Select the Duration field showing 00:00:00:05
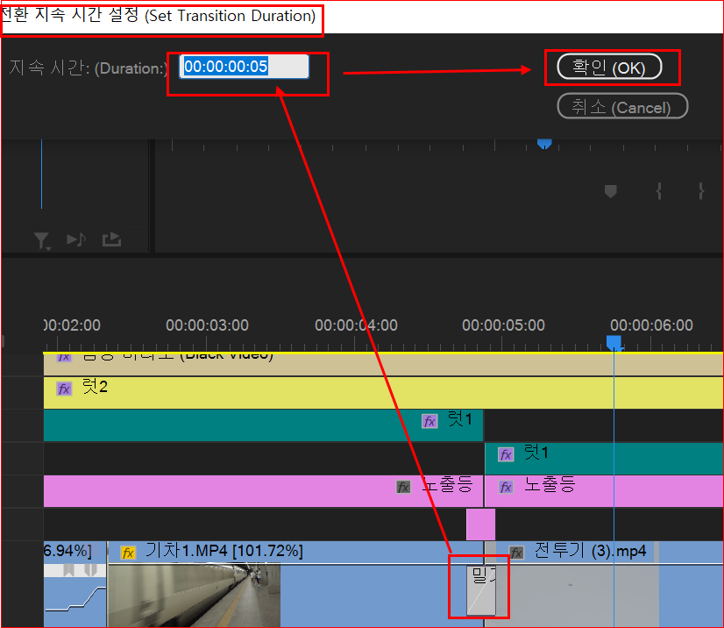Image resolution: width=724 pixels, height=628 pixels. point(244,67)
